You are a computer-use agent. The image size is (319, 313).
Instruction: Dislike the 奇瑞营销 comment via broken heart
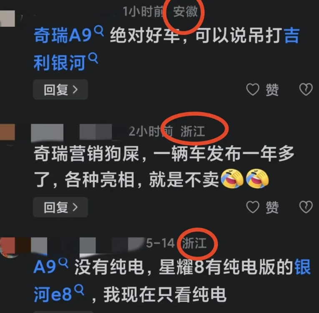tap(306, 207)
